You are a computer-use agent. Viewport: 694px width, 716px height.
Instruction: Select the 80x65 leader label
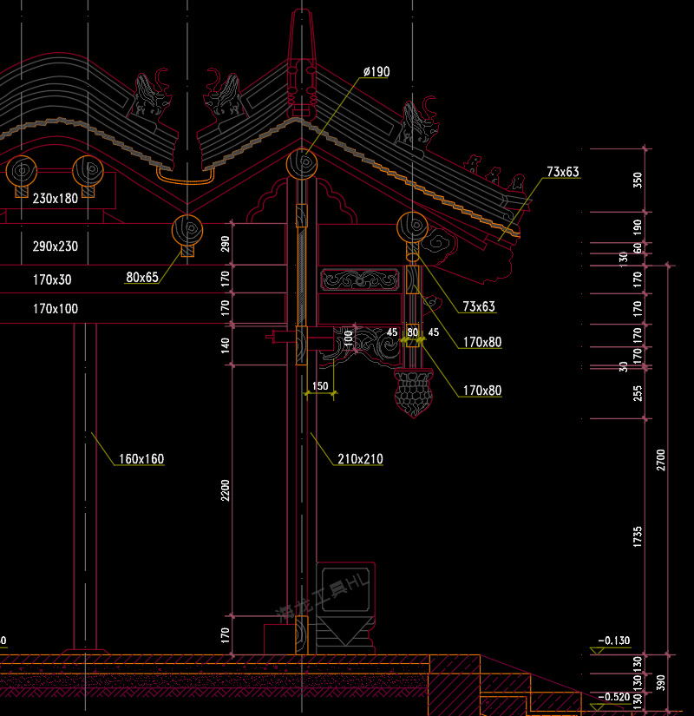(x=142, y=278)
